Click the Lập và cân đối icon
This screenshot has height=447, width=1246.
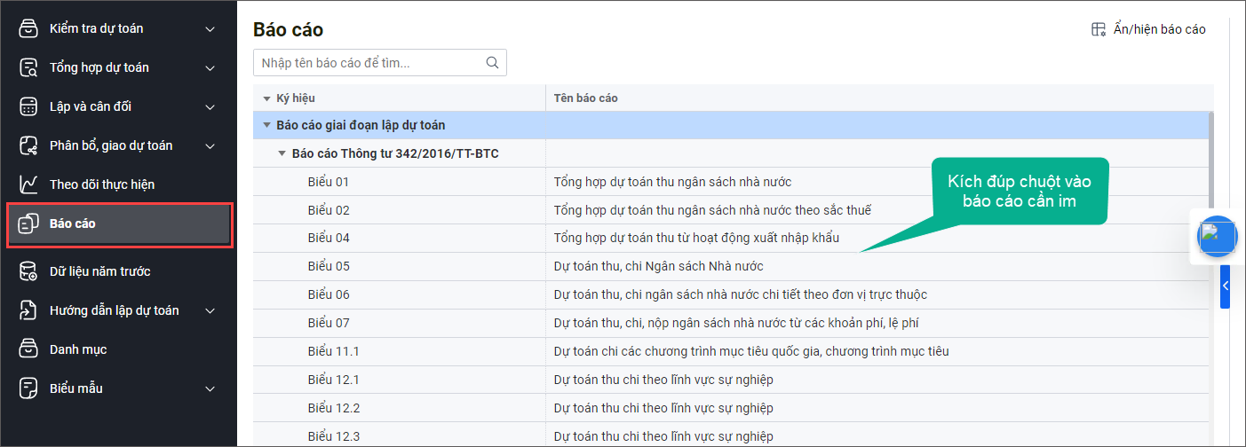pyautogui.click(x=29, y=106)
